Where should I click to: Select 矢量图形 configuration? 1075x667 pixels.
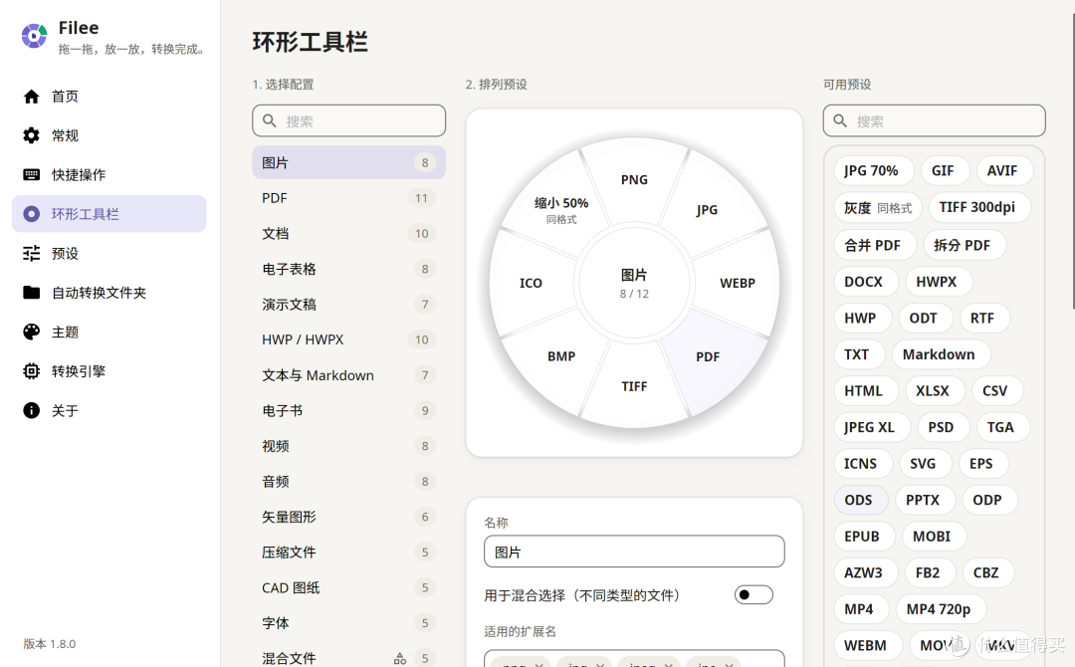(x=349, y=517)
